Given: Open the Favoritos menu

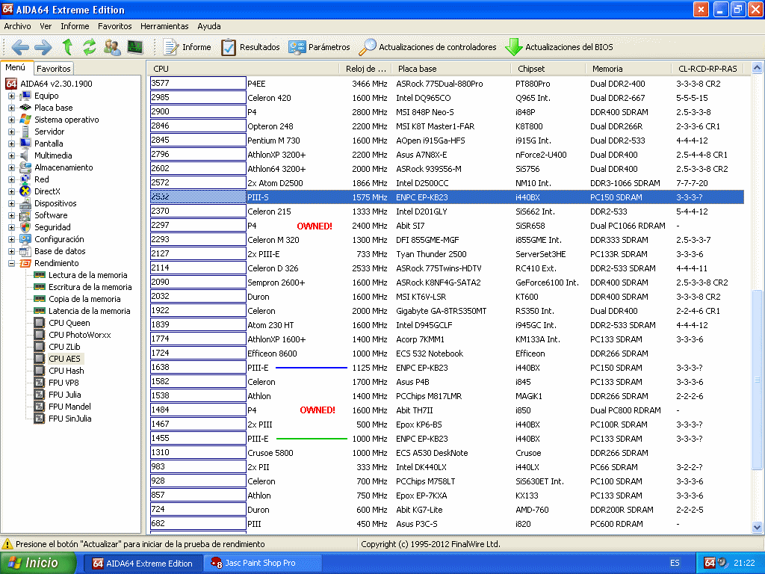Looking at the screenshot, I should 114,26.
